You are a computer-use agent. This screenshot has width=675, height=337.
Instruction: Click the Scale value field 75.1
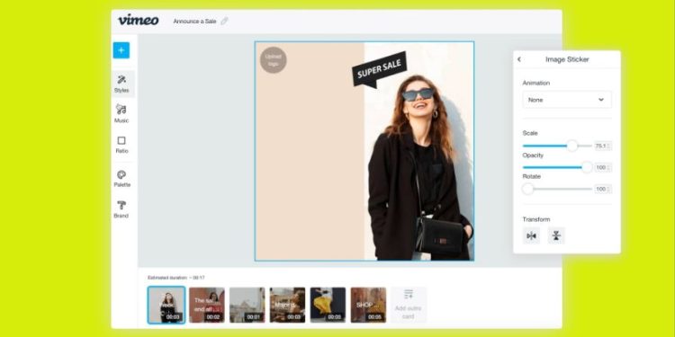coord(603,146)
